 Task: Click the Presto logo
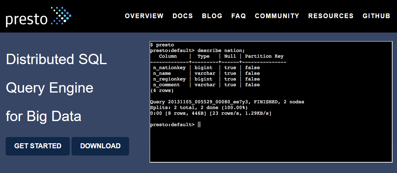point(38,17)
